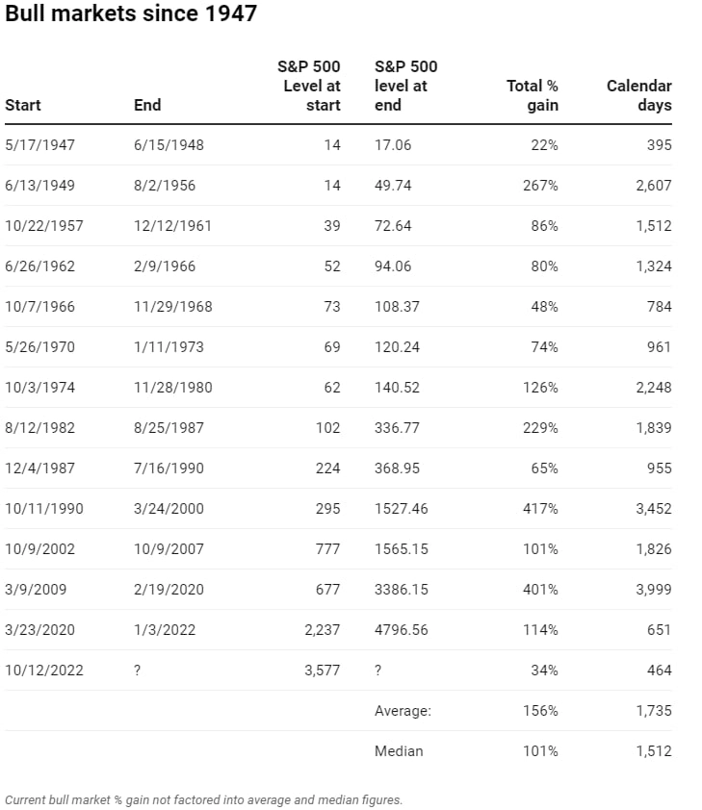Select the End column header
Viewport: 702px width, 810px height.
pyautogui.click(x=147, y=105)
